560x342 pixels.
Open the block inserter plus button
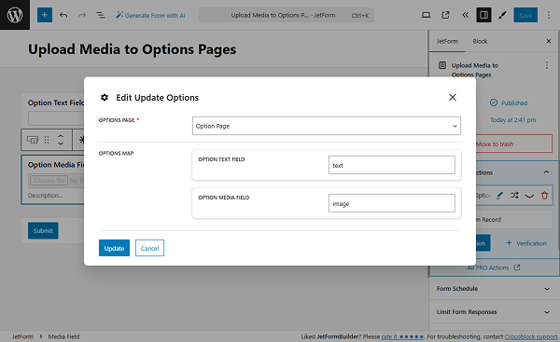point(45,15)
